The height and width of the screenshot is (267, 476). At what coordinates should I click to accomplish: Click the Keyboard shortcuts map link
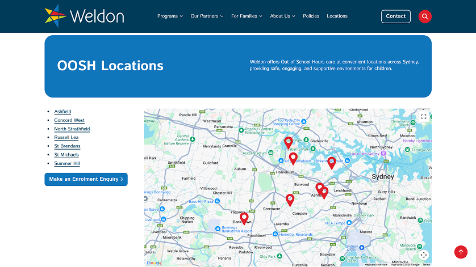[x=375, y=265]
